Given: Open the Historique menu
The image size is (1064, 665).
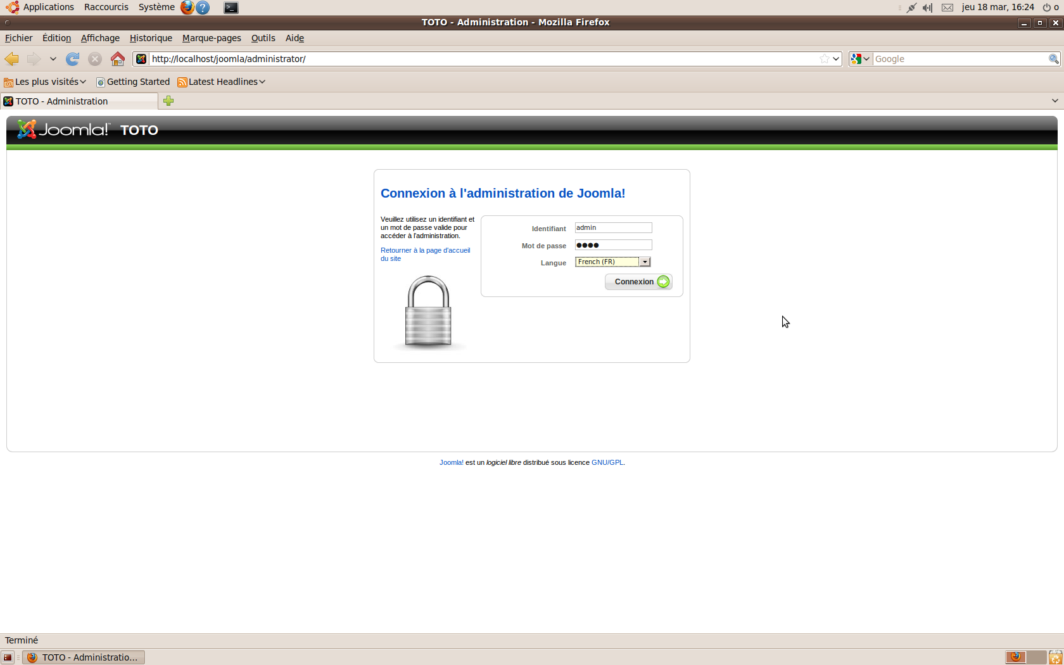Looking at the screenshot, I should (x=151, y=38).
